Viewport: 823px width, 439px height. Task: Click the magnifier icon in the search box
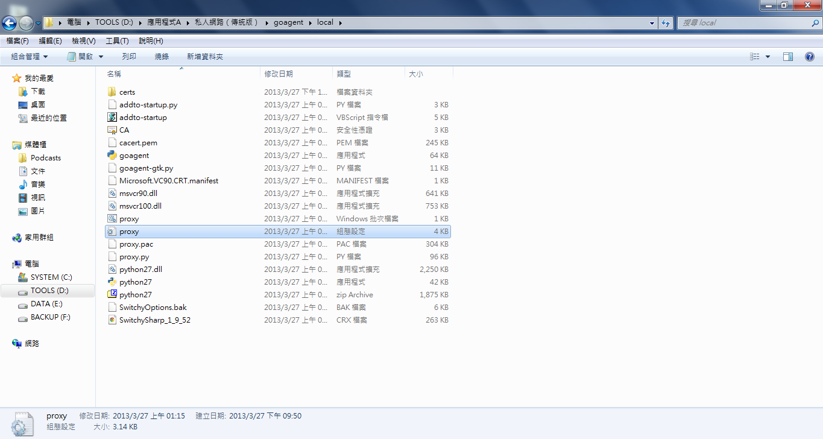815,23
